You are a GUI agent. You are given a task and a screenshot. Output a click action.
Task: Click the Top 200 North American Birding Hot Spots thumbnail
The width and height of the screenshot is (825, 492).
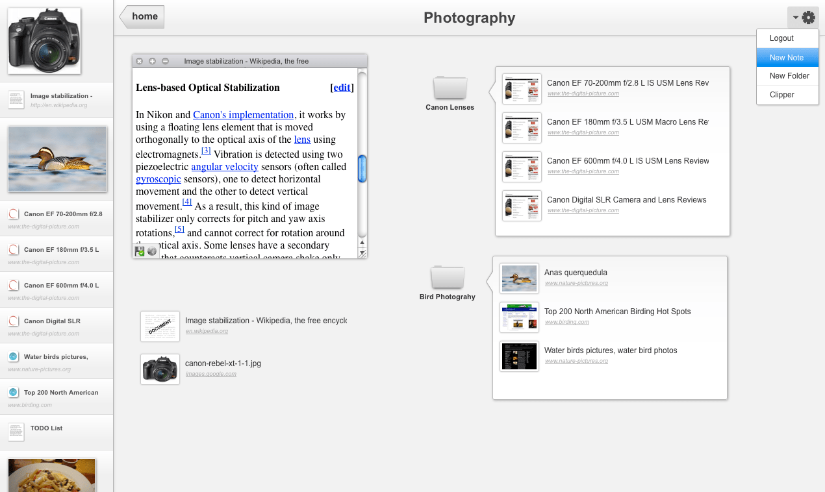click(x=519, y=317)
